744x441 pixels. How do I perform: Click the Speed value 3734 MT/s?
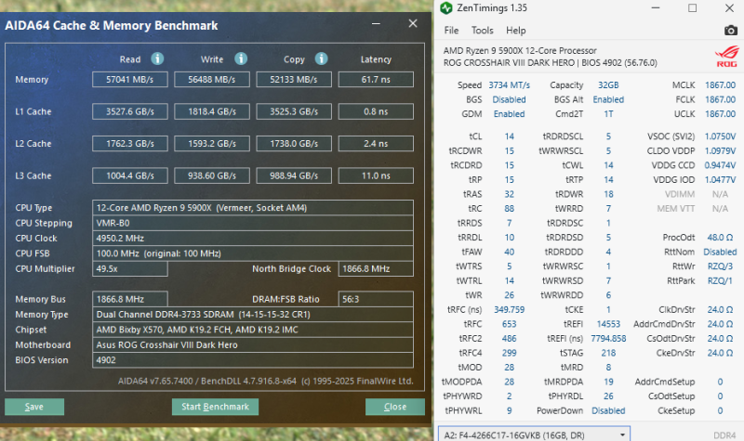509,84
